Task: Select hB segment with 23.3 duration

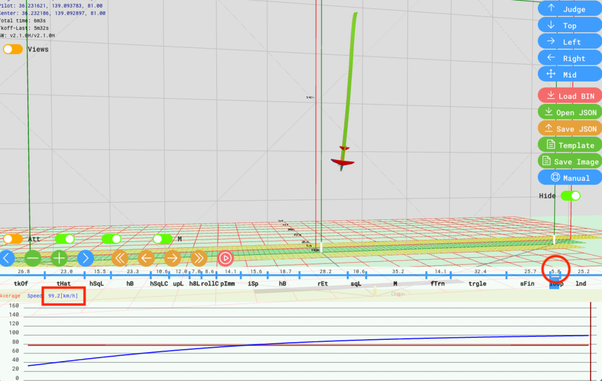Action: pyautogui.click(x=130, y=284)
